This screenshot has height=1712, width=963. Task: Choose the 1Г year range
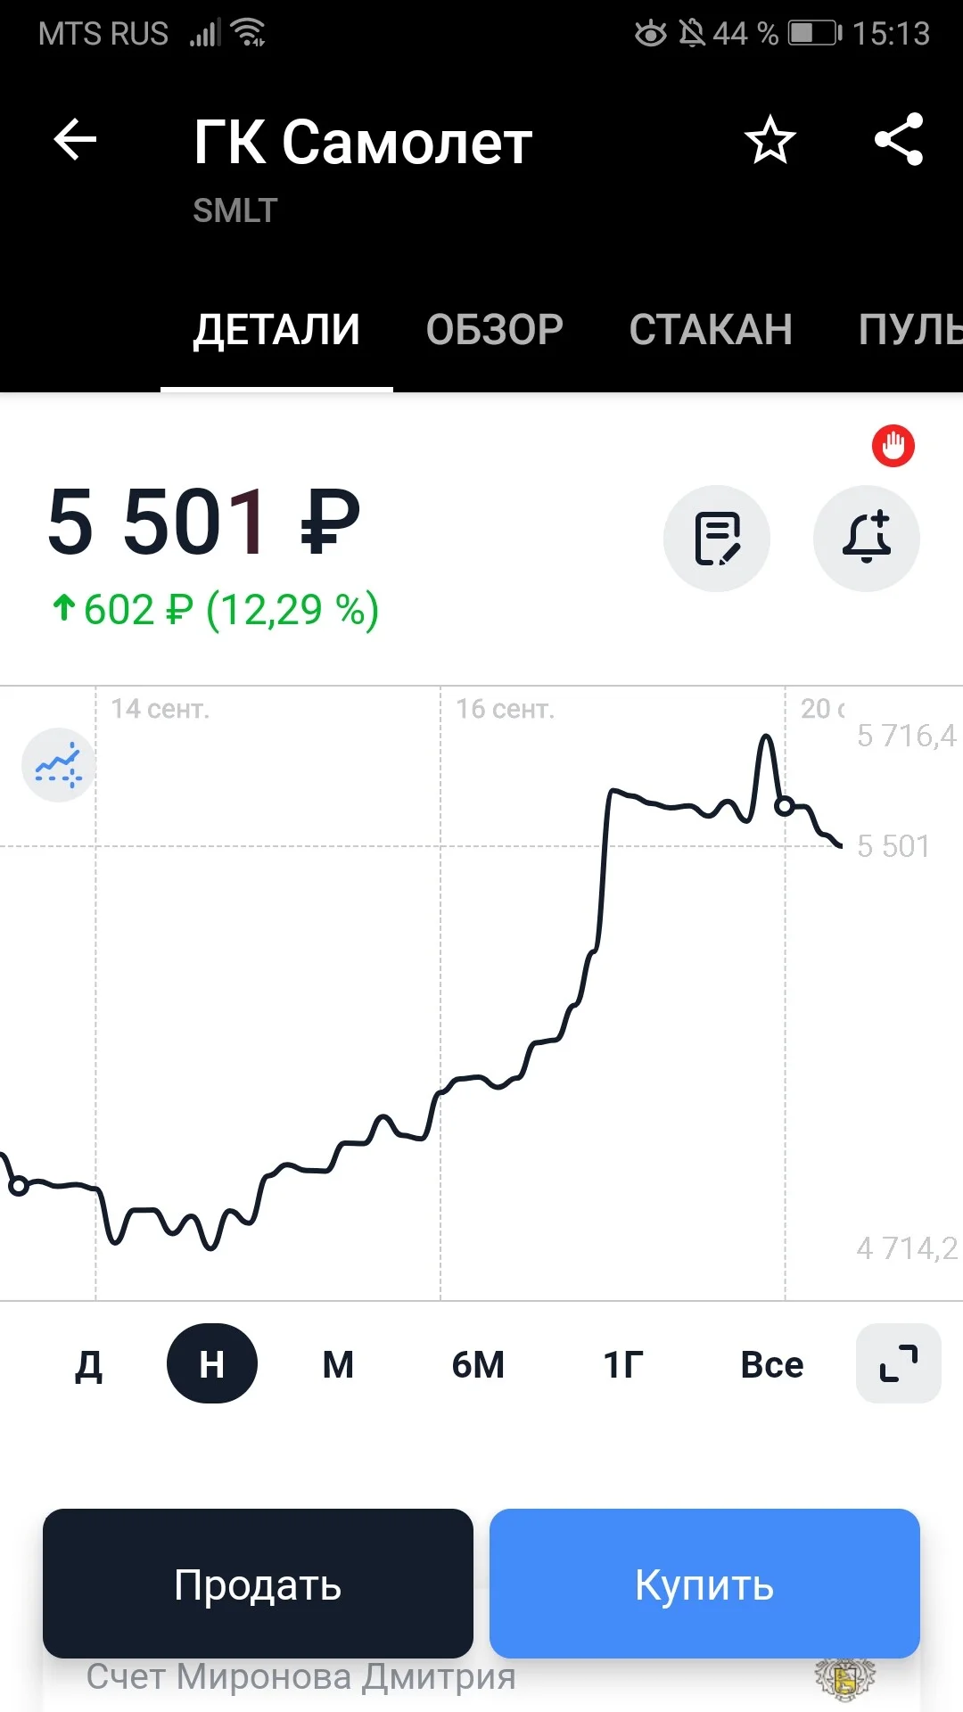[623, 1364]
